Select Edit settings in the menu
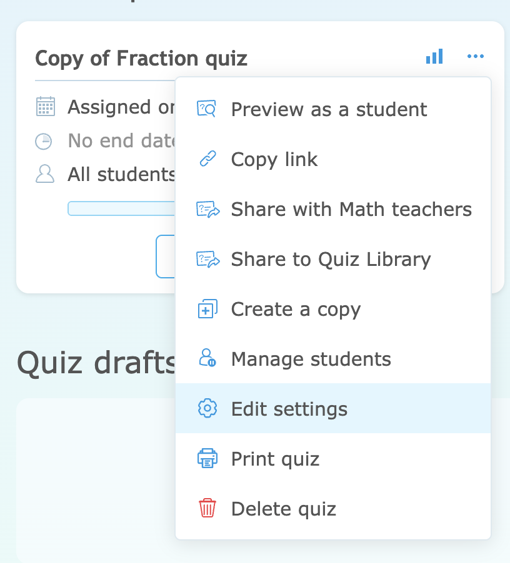Screen dimensions: 510x563 [289, 409]
